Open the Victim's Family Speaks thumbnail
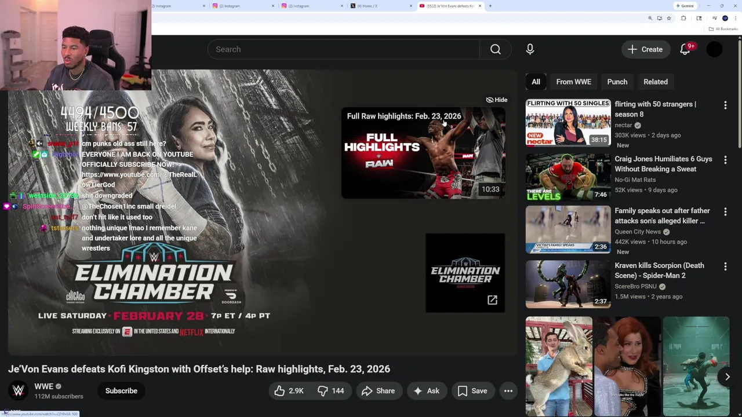 [568, 229]
